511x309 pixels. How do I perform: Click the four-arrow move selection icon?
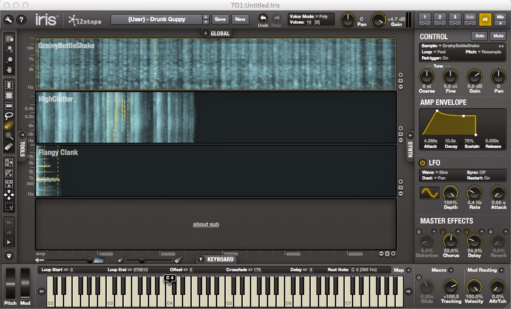[x=9, y=195]
